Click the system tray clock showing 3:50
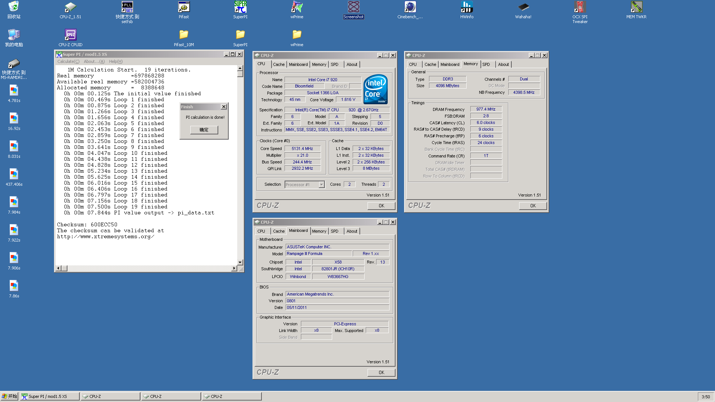This screenshot has width=715, height=402. 706,397
